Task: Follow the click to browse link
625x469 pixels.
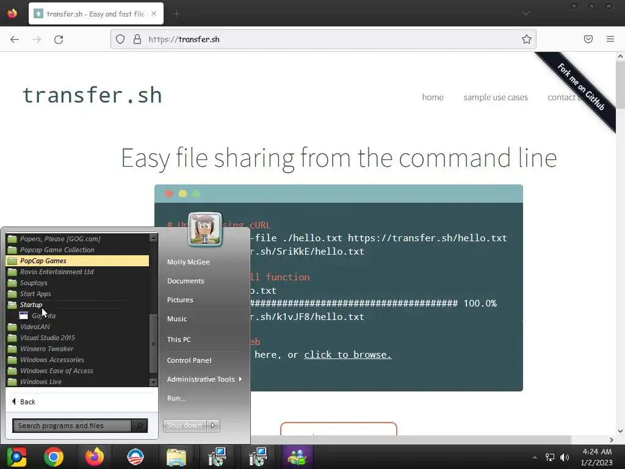Action: 347,355
